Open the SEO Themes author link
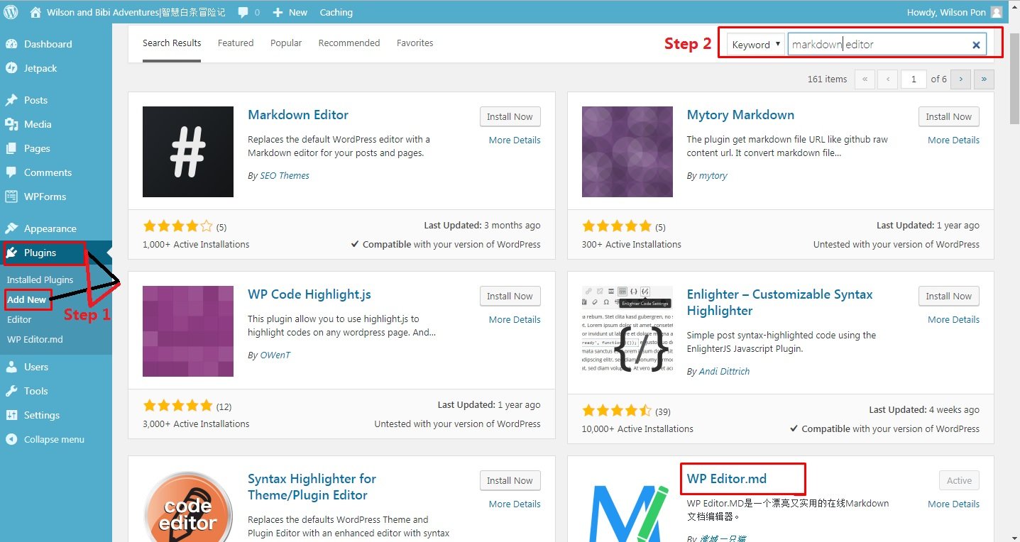The height and width of the screenshot is (542, 1020). point(284,176)
